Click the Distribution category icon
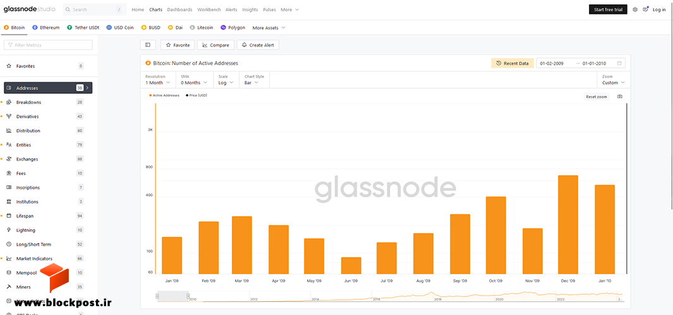 (x=9, y=130)
